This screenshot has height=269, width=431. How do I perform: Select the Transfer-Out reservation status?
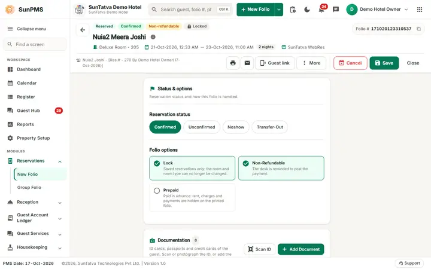(x=269, y=127)
